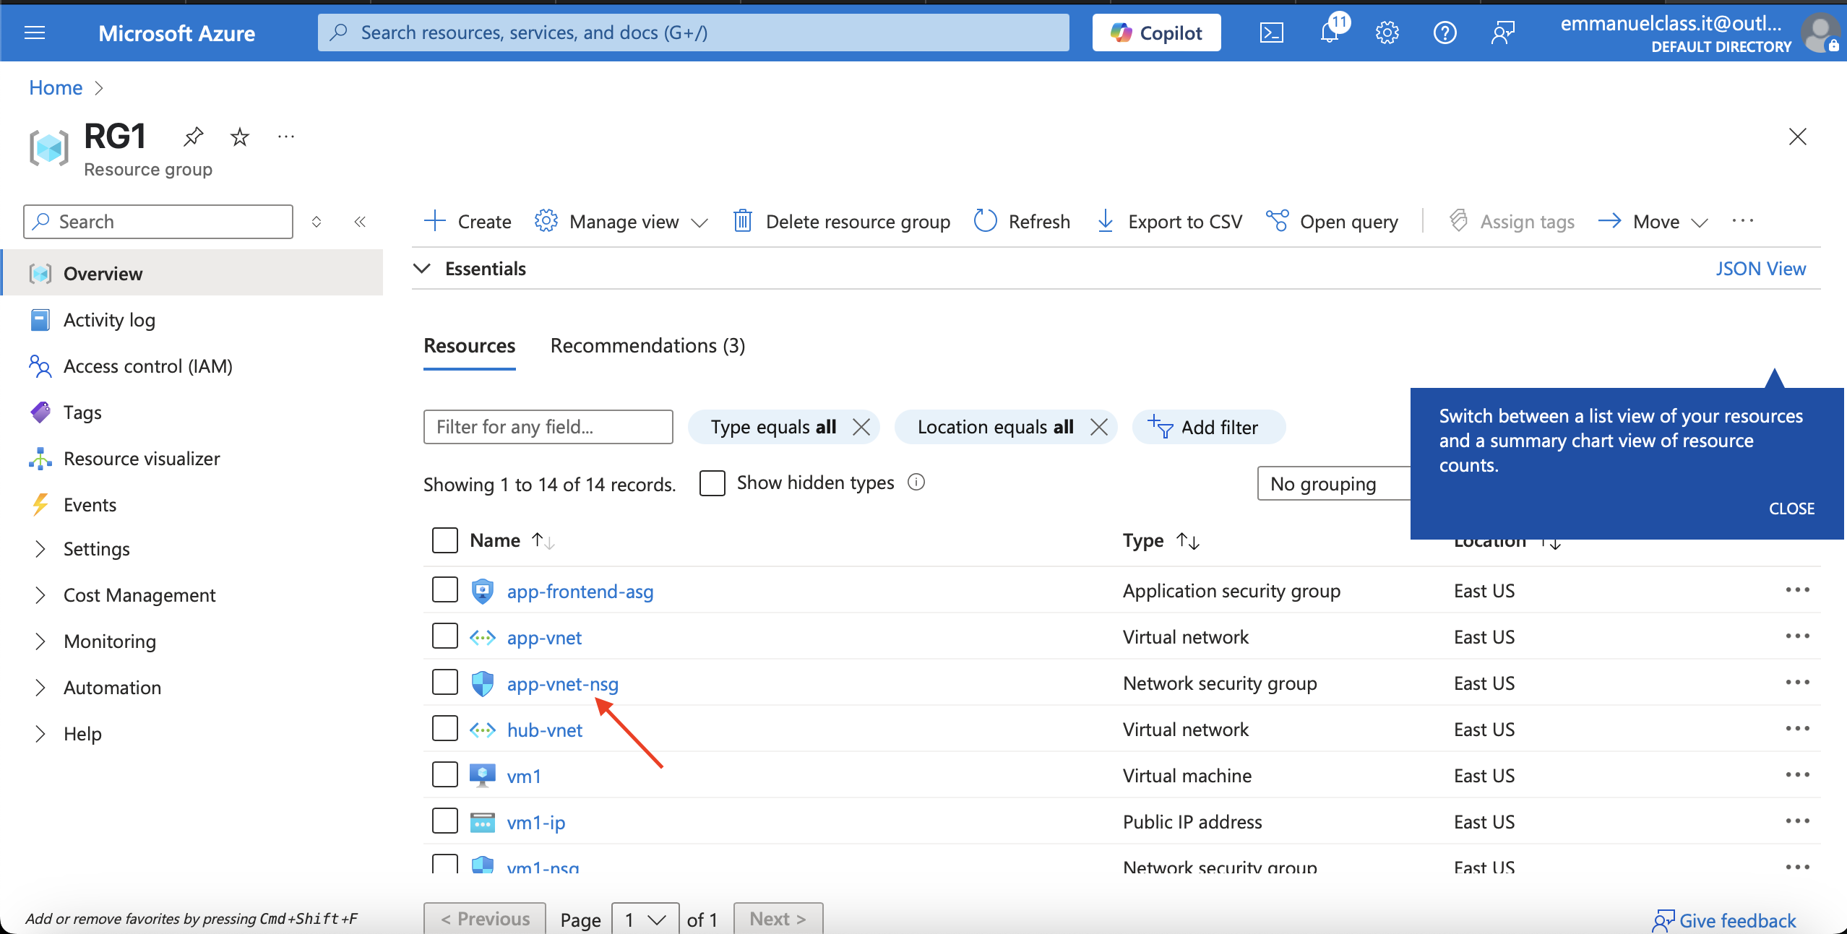Screen dimensions: 1847x934
Task: Open the account profile avatar
Action: pyautogui.click(x=1820, y=33)
